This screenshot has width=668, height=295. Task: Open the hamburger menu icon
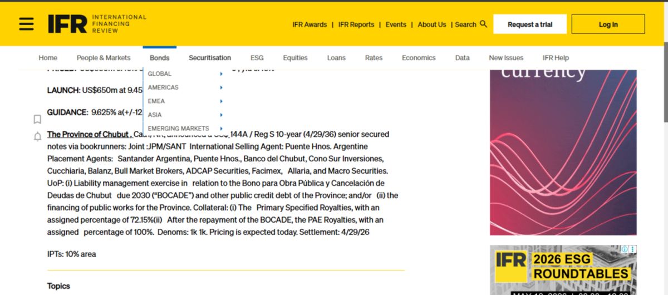[x=26, y=24]
